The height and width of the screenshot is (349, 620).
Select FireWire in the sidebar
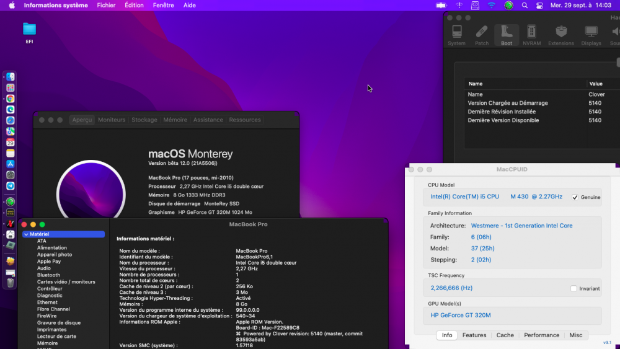pyautogui.click(x=46, y=316)
